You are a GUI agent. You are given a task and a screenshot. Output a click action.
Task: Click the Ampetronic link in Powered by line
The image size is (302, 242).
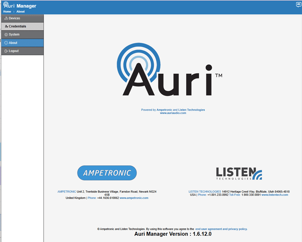[x=164, y=110]
